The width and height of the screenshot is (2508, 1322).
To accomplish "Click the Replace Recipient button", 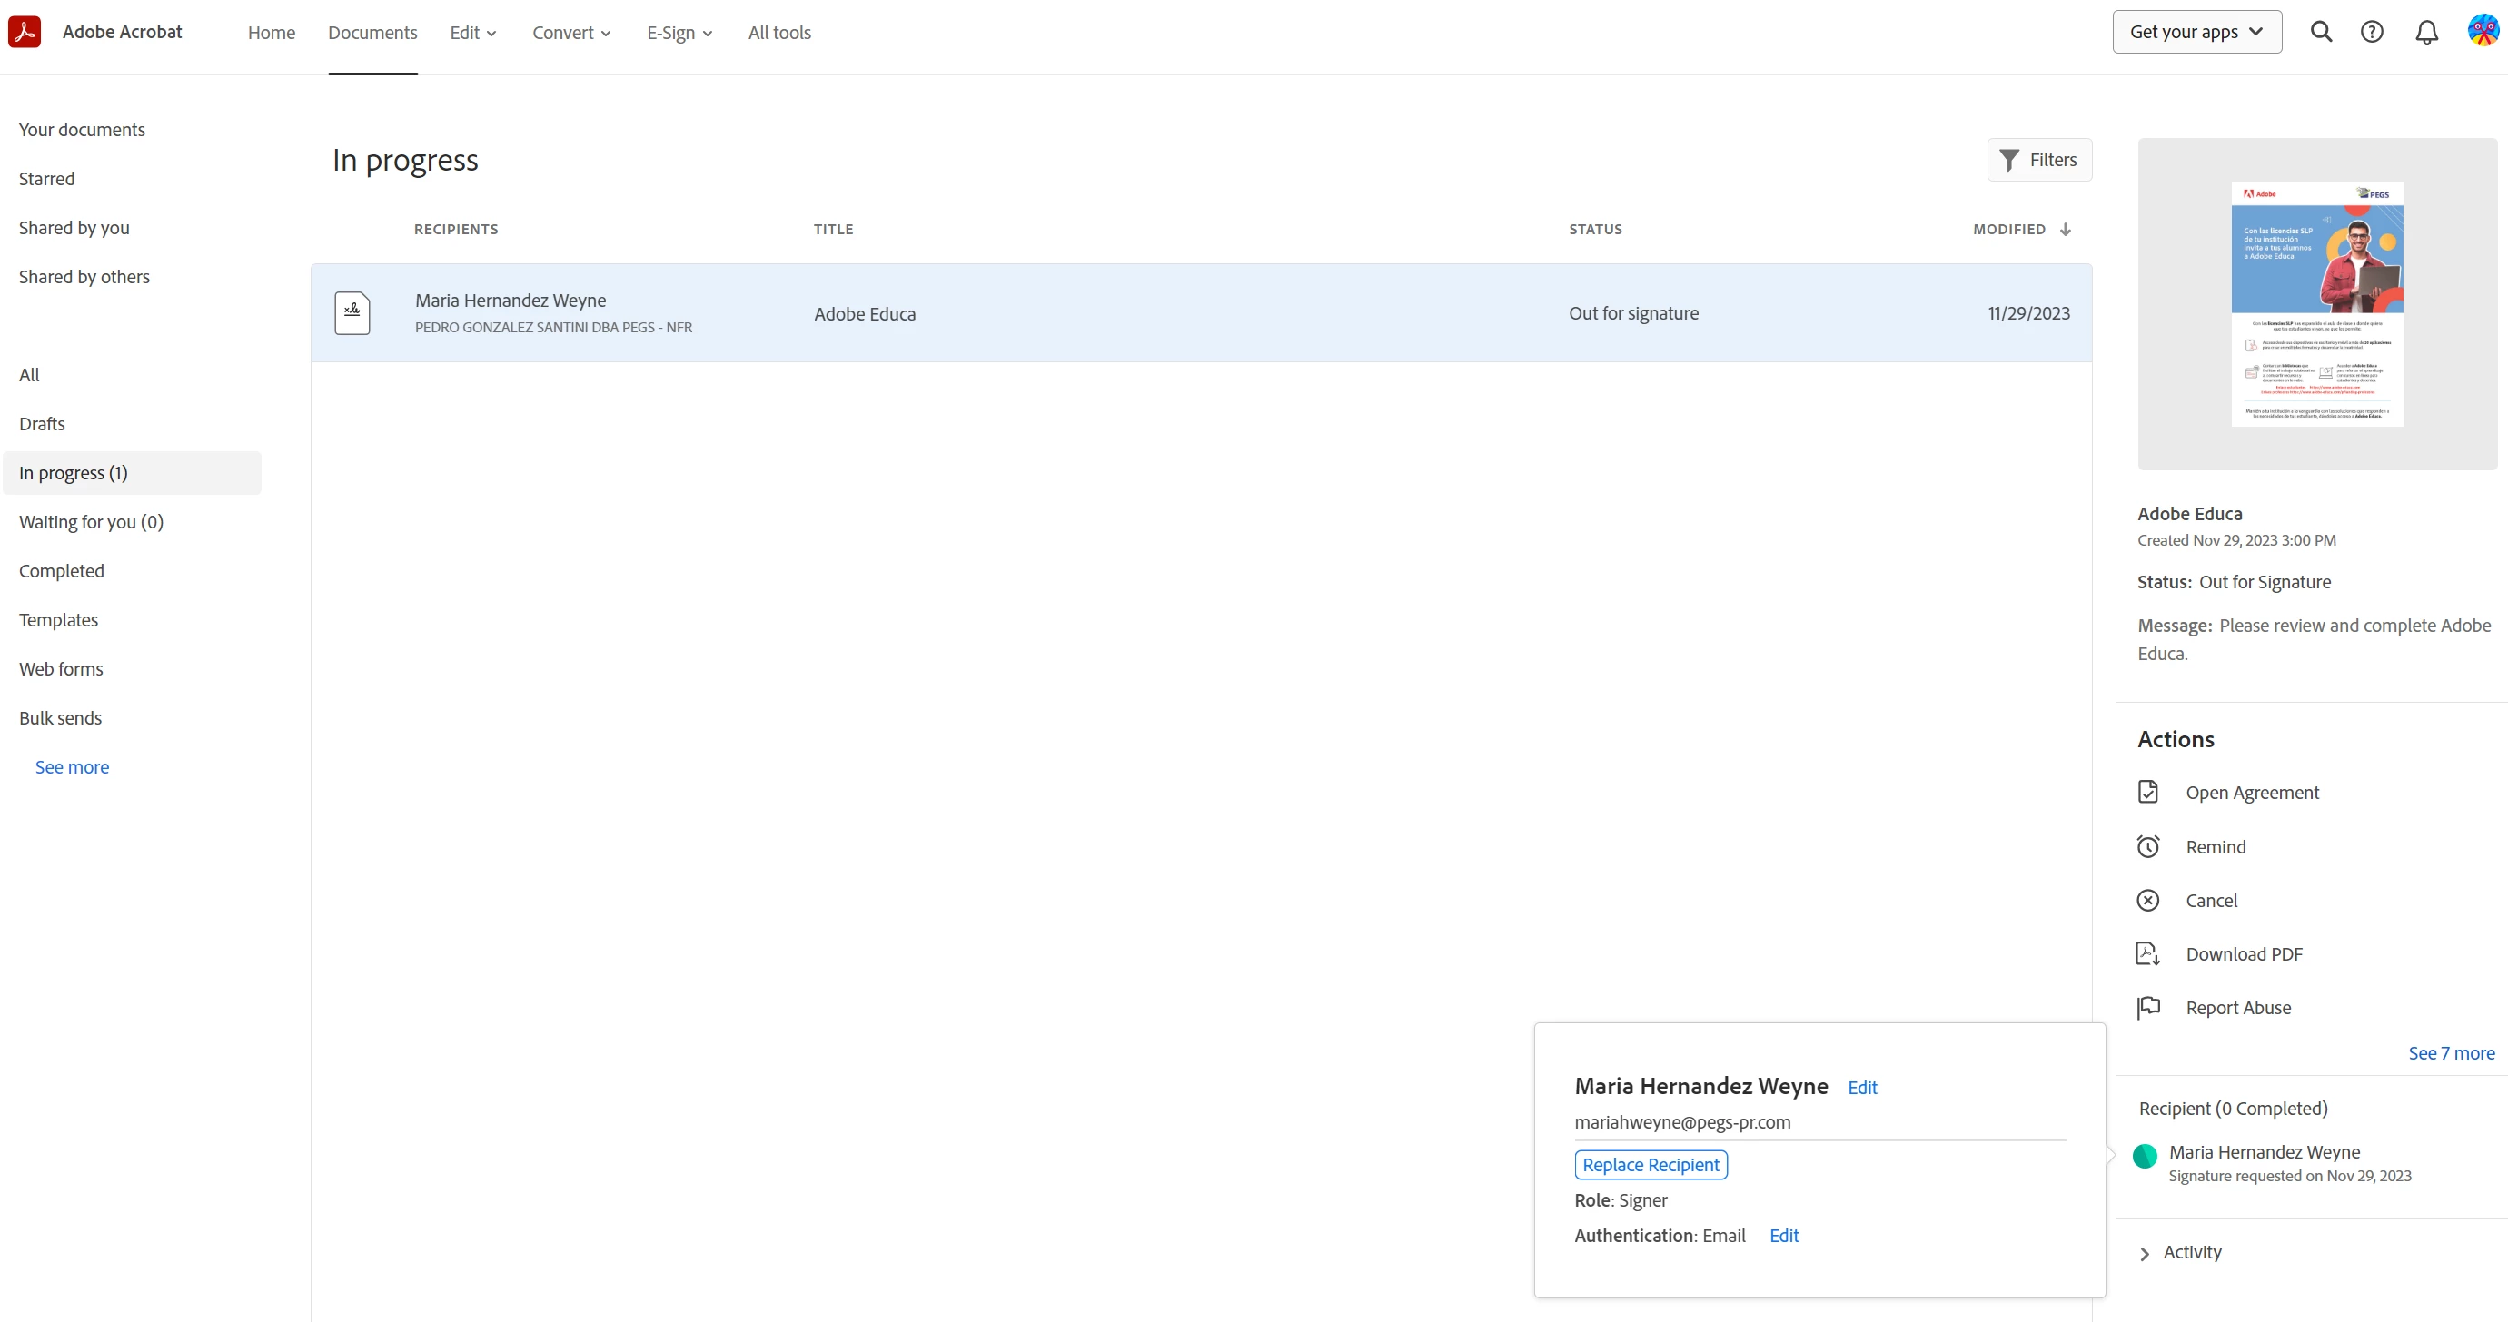I will (x=1651, y=1164).
